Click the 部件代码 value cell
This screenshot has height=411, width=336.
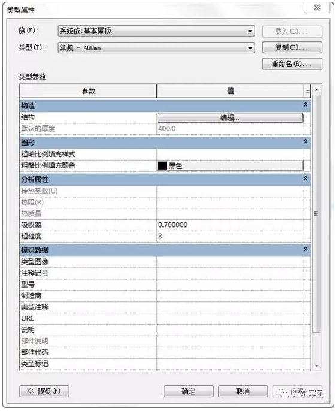[230, 352]
